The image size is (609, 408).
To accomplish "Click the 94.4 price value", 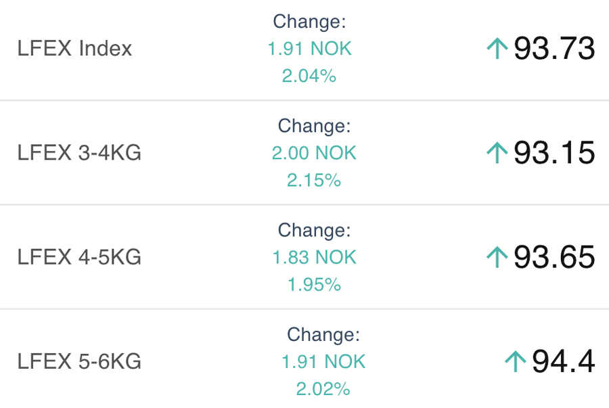I will point(563,361).
